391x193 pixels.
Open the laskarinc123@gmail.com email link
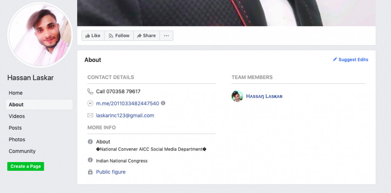tap(125, 115)
